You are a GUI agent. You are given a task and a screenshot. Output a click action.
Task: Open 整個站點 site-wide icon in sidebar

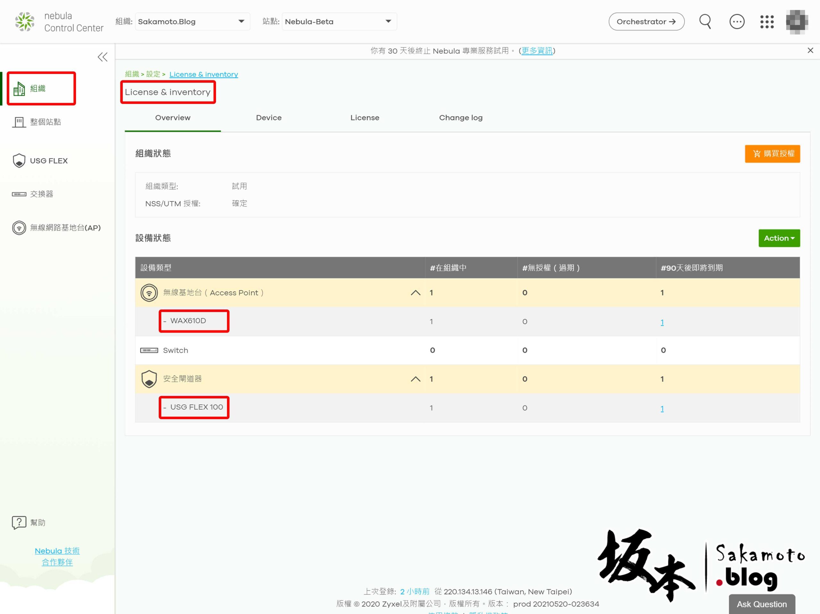[x=19, y=122]
